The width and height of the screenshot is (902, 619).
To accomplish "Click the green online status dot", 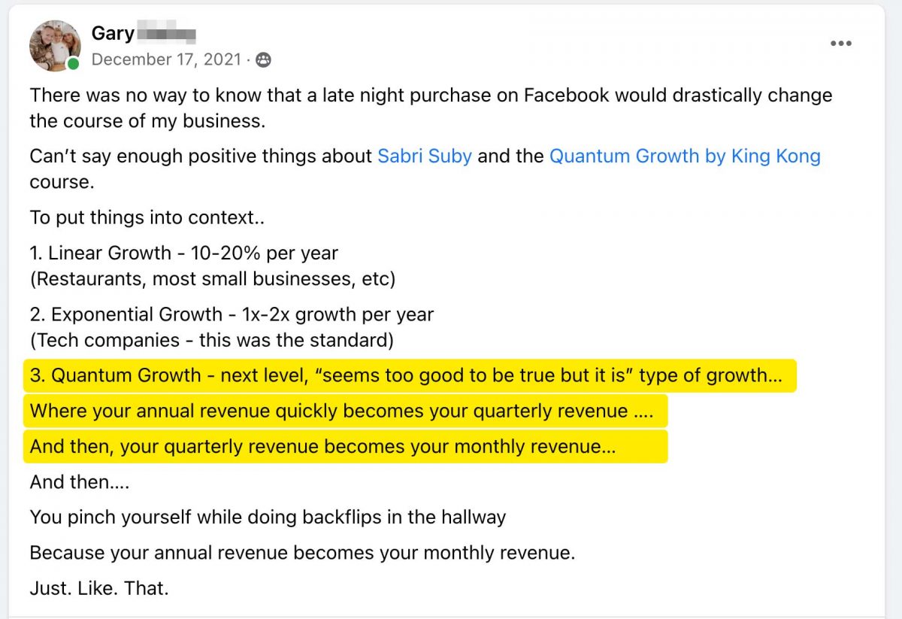I will pos(73,65).
